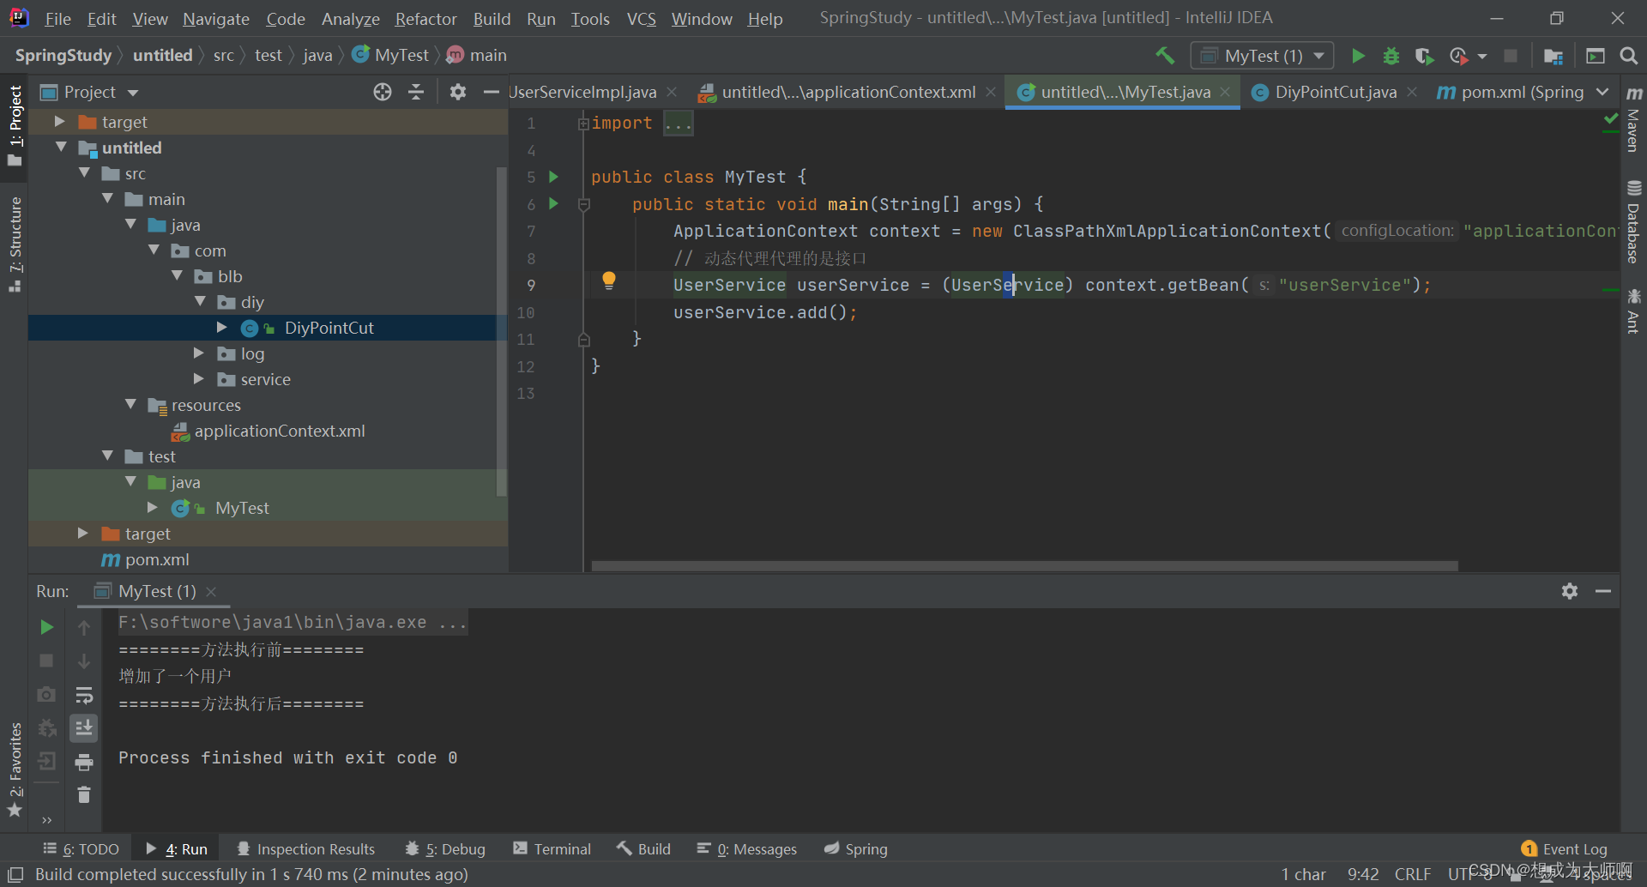This screenshot has width=1647, height=887.
Task: Open the 6: TODO tool window
Action: point(81,849)
